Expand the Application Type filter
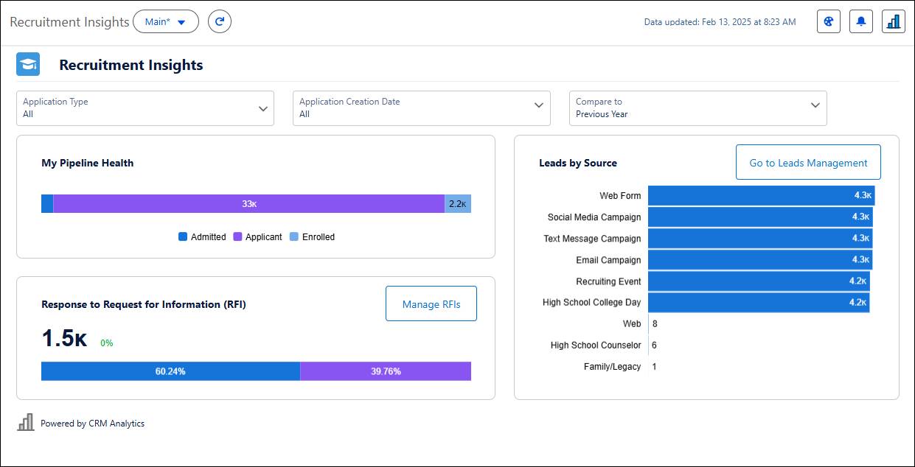 coord(145,108)
